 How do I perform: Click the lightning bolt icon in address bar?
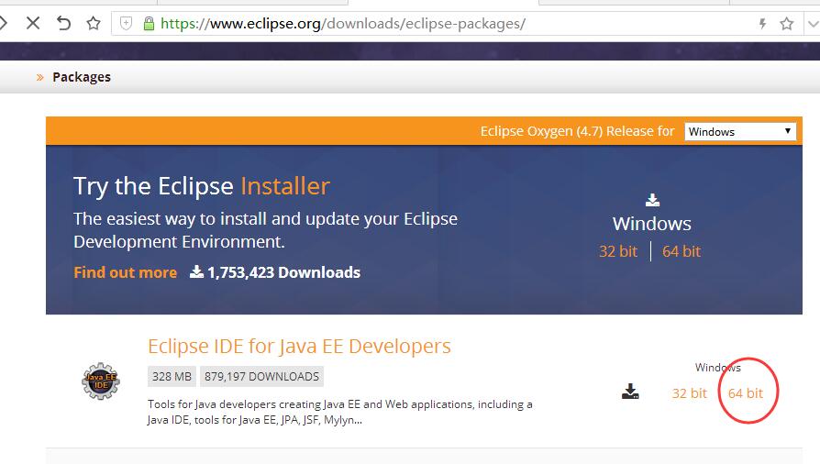tap(762, 24)
